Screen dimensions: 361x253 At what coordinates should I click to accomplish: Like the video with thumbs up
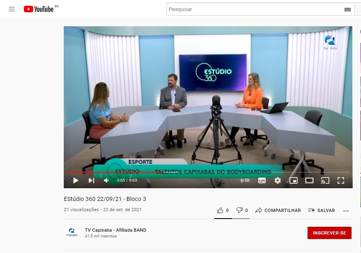220,210
